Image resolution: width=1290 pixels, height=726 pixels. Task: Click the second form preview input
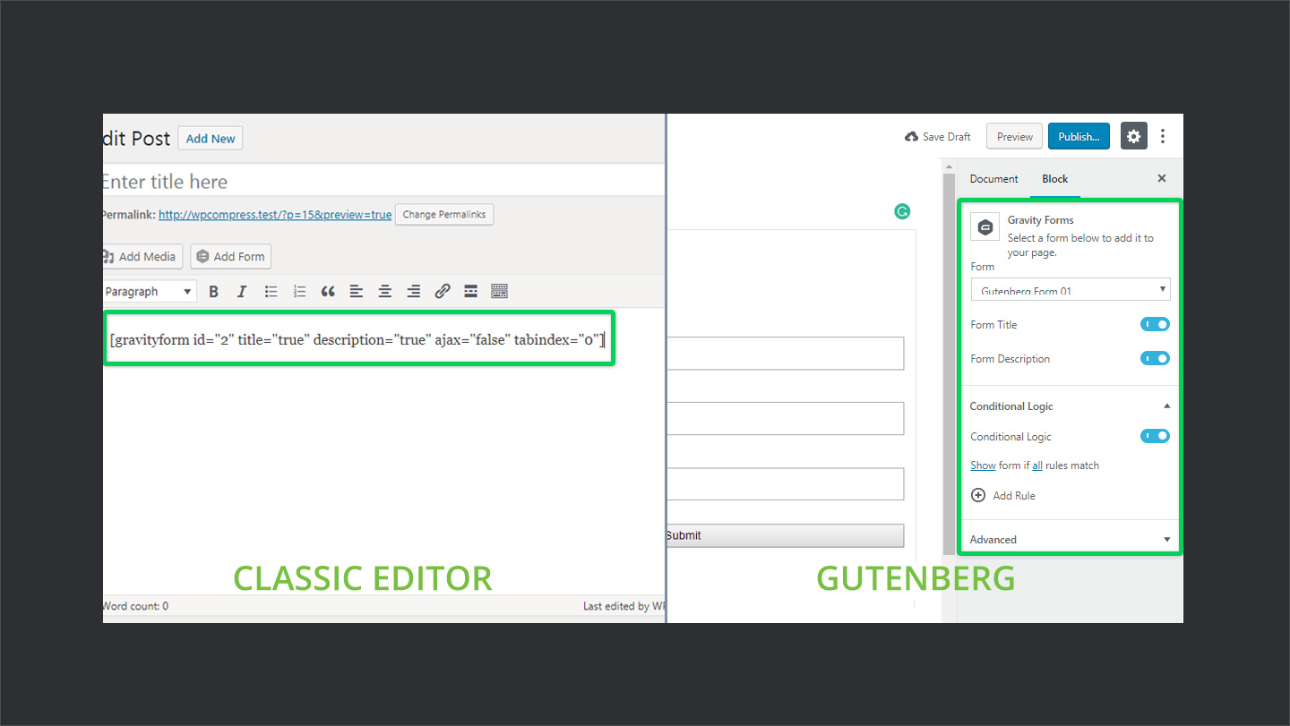(x=786, y=419)
